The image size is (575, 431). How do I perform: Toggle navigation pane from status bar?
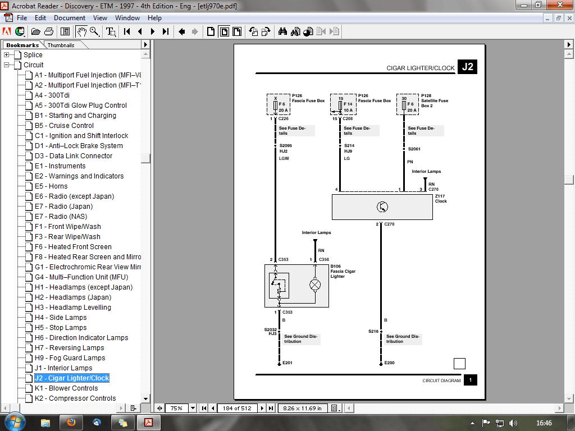pyautogui.click(x=159, y=408)
